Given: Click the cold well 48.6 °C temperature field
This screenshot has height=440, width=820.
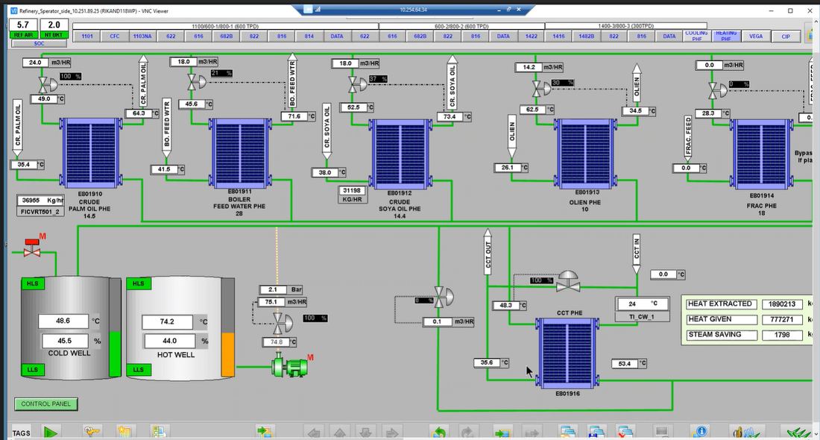Looking at the screenshot, I should point(63,321).
